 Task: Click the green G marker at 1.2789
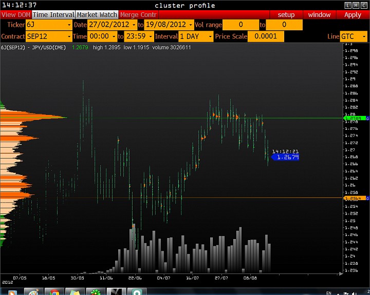tap(367, 119)
